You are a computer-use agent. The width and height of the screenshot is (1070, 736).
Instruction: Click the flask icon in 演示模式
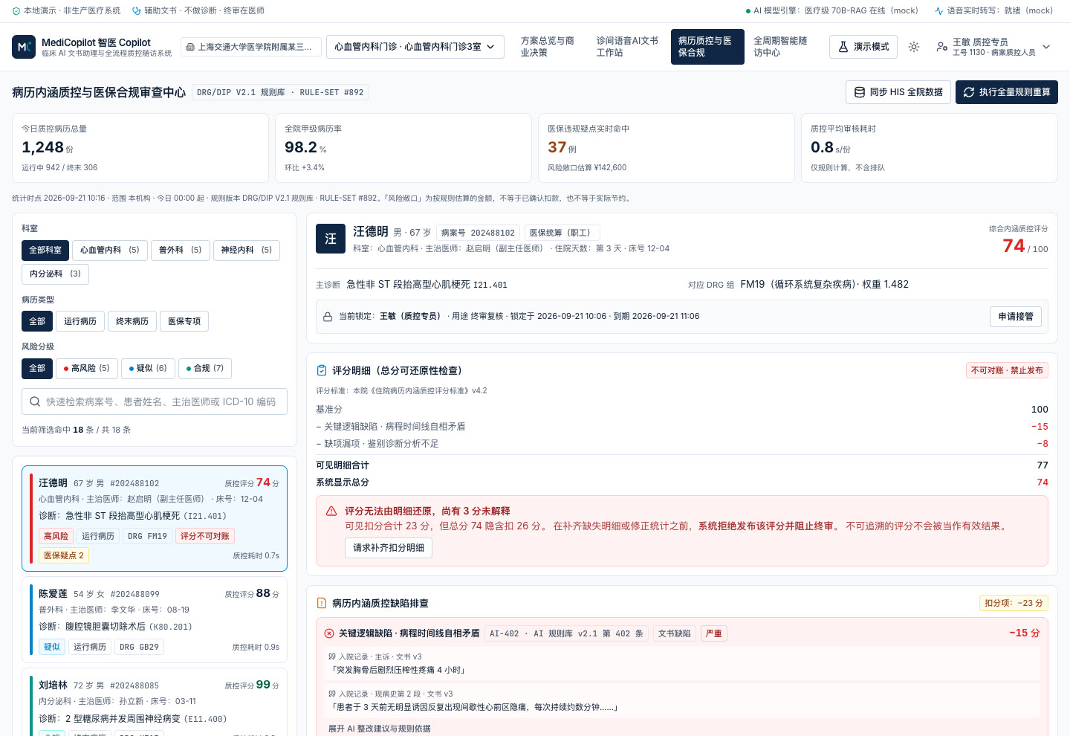pos(843,47)
